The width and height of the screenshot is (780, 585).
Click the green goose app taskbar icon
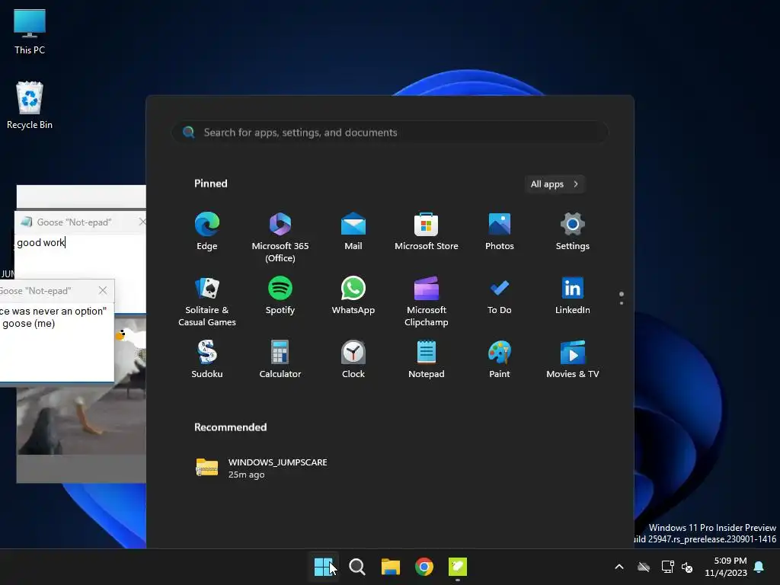coord(458,567)
